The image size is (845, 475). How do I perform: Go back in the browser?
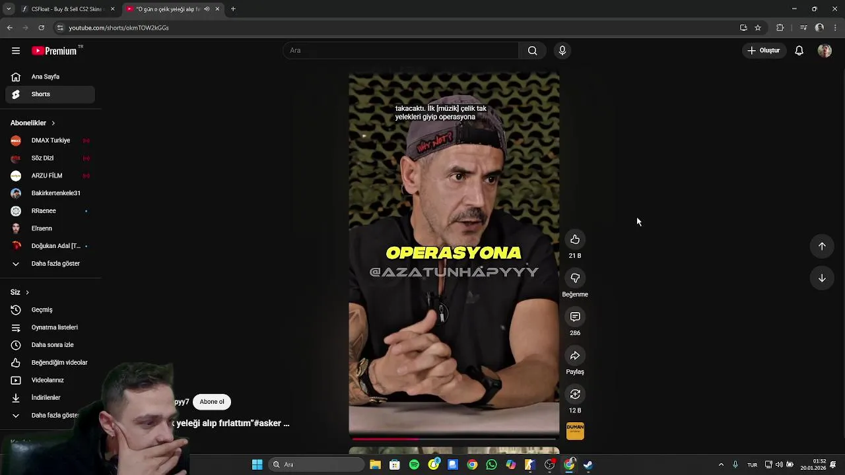(9, 28)
